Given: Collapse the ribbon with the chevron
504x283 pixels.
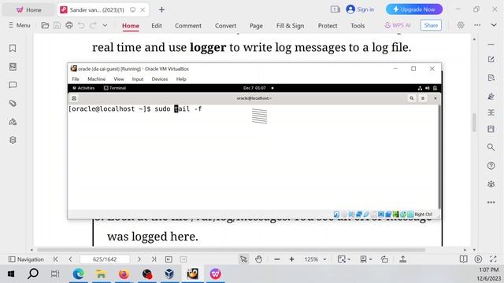Looking at the screenshot, I should [494, 25].
